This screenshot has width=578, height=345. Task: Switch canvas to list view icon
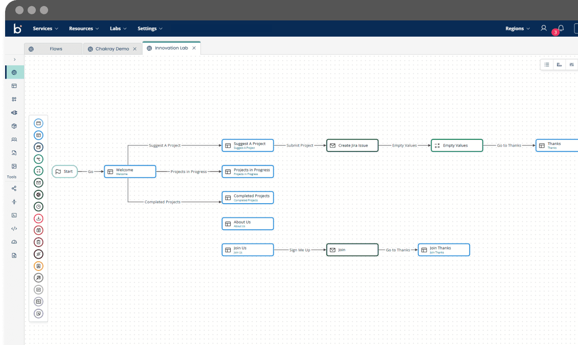[x=547, y=65]
